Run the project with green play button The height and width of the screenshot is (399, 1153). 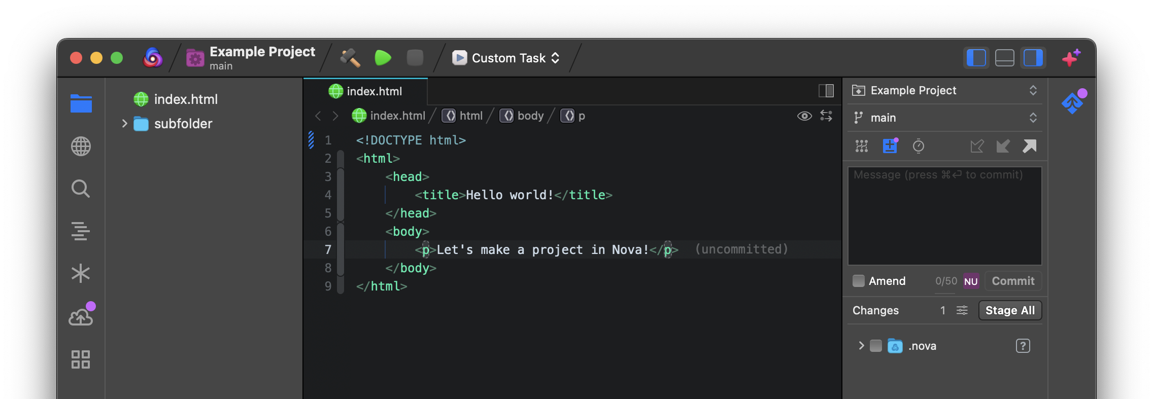pos(383,58)
